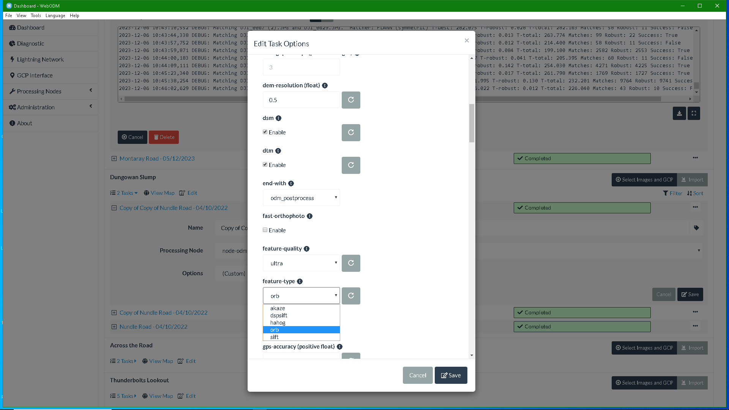The image size is (729, 410).
Task: Open the Lightning Network panel
Action: (x=39, y=59)
